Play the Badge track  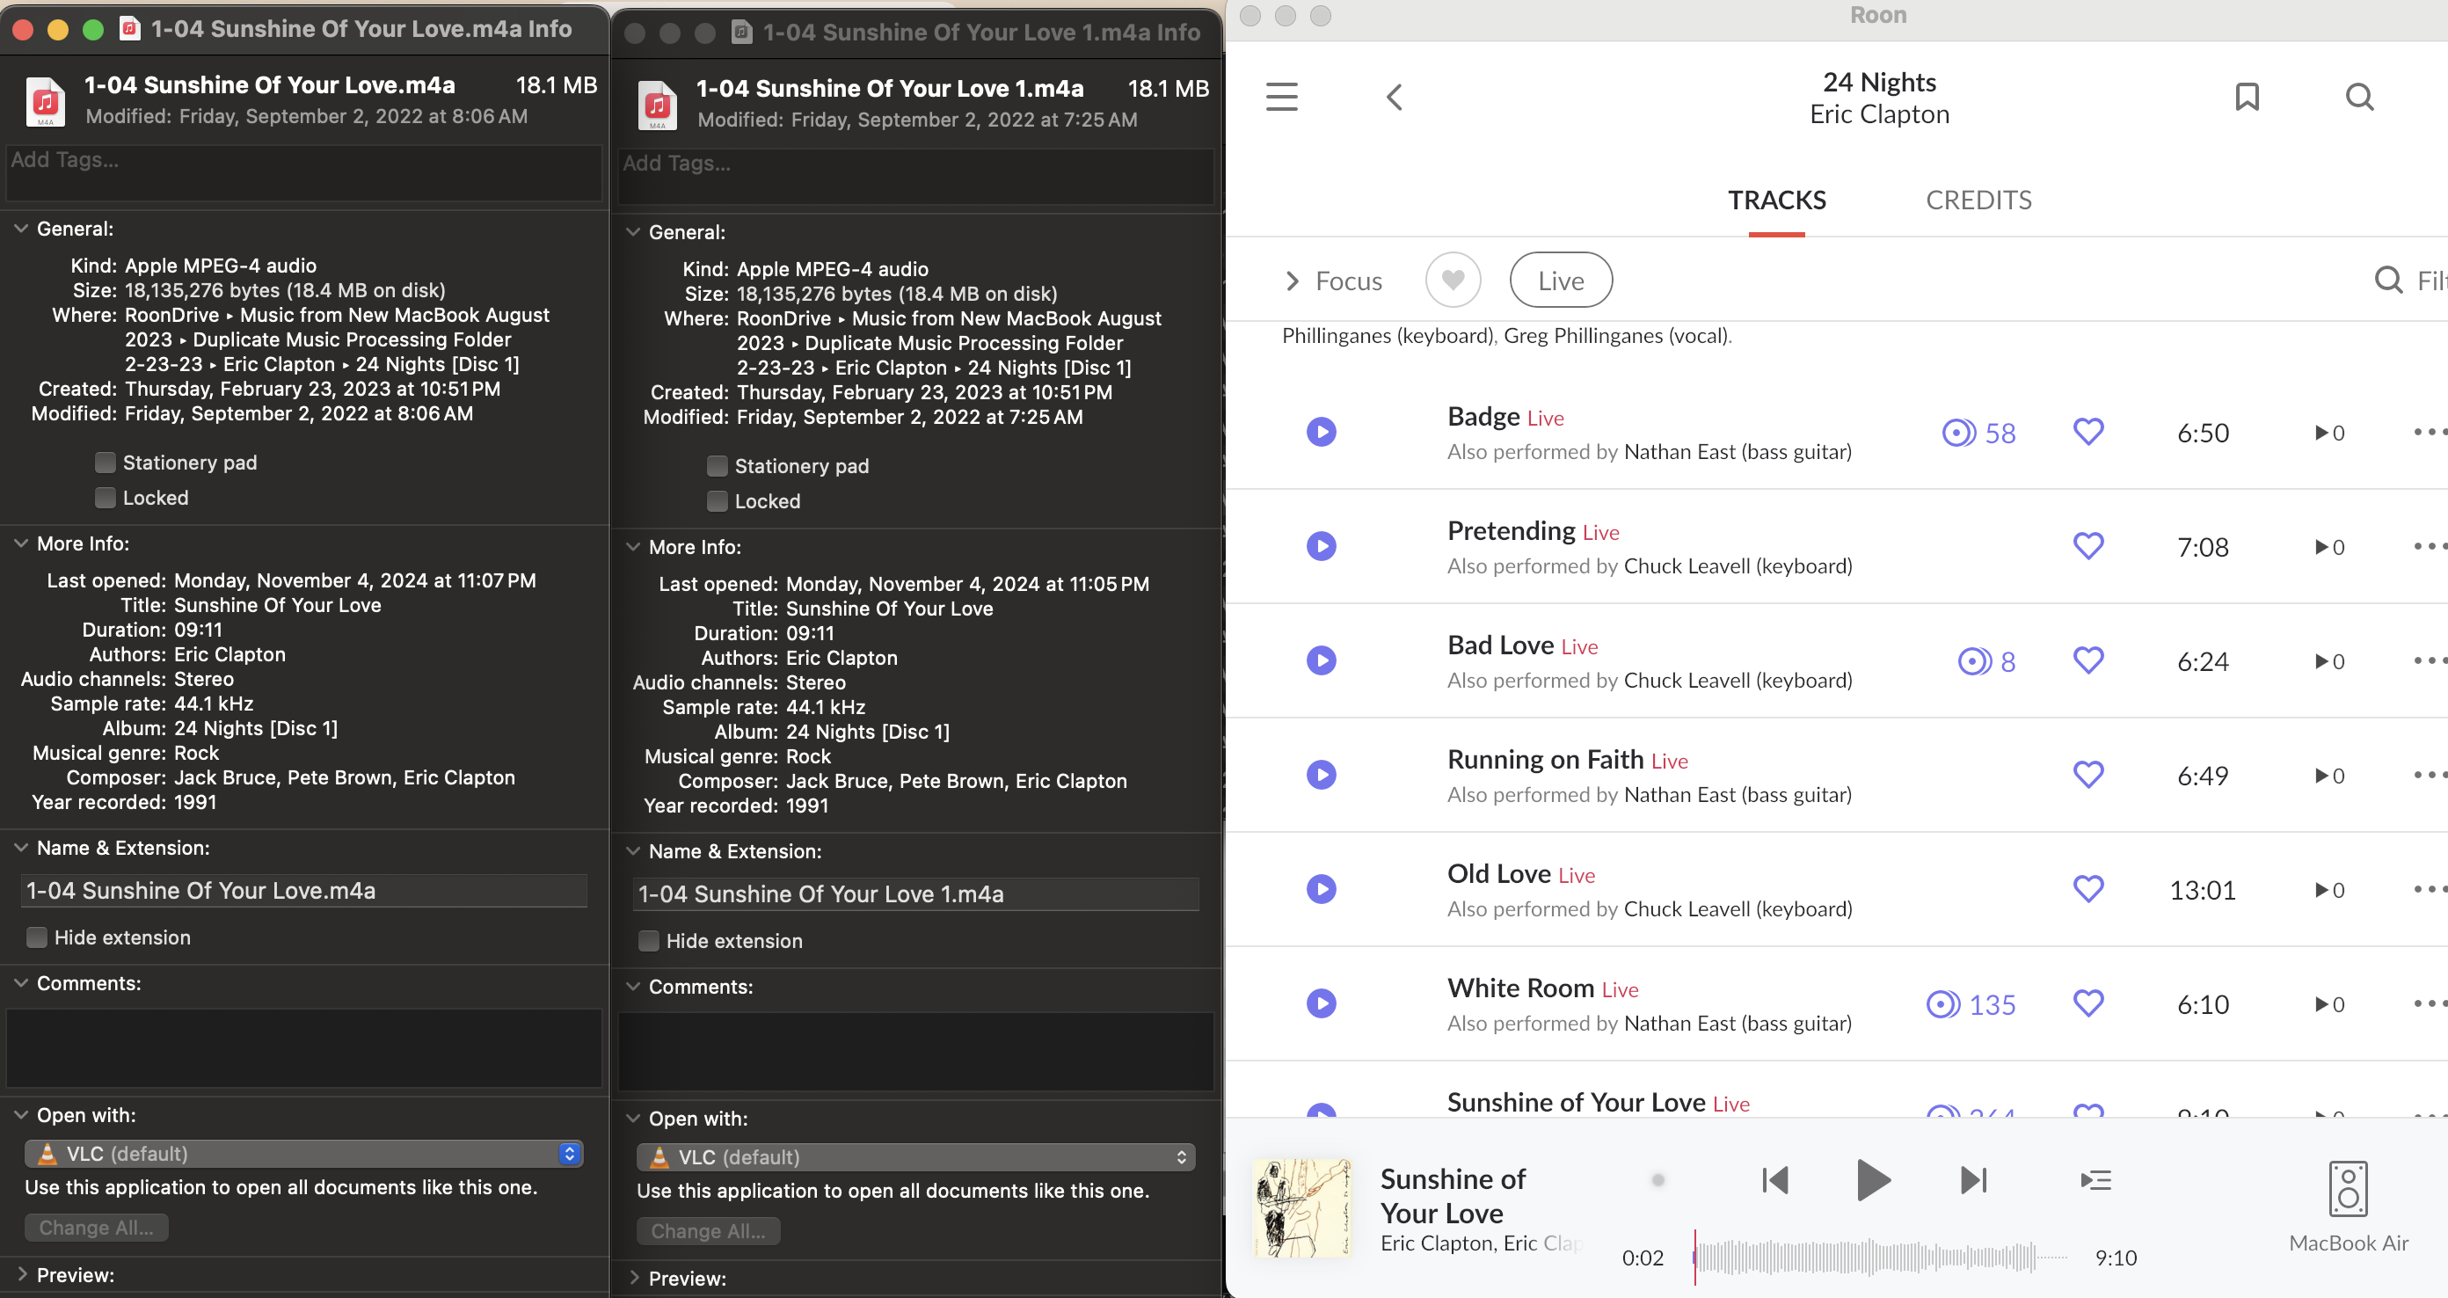coord(1321,433)
